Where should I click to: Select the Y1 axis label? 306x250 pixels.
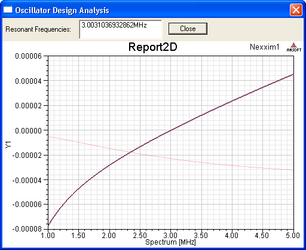[8, 145]
